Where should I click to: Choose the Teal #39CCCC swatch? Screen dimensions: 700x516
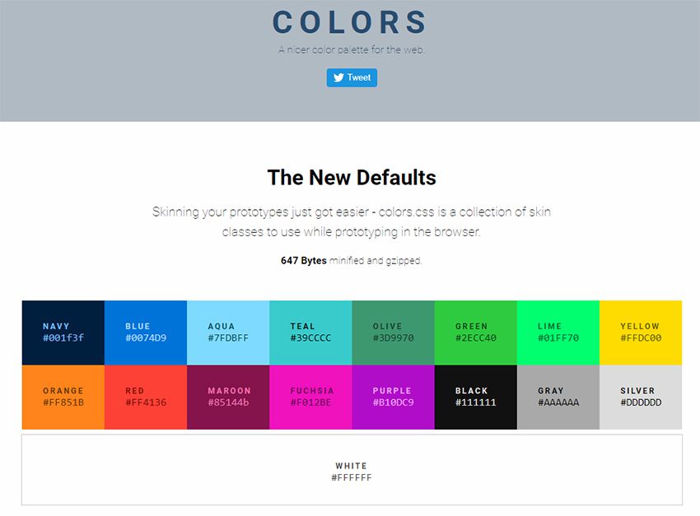click(310, 332)
